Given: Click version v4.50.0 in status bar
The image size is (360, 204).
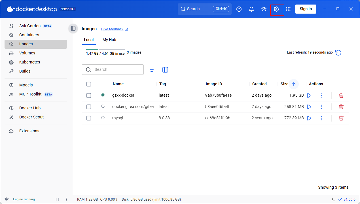Looking at the screenshot, I should (x=349, y=199).
